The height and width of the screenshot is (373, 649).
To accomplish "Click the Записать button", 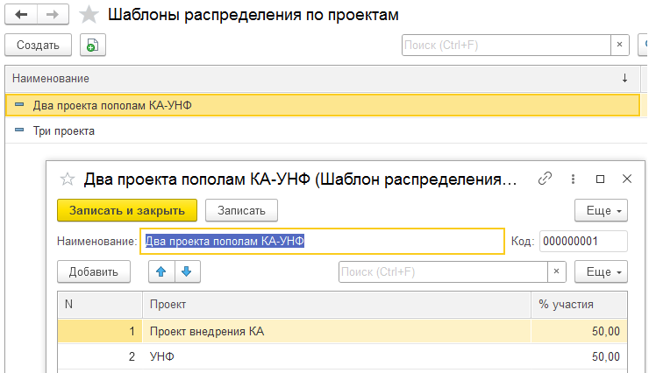I will [241, 210].
